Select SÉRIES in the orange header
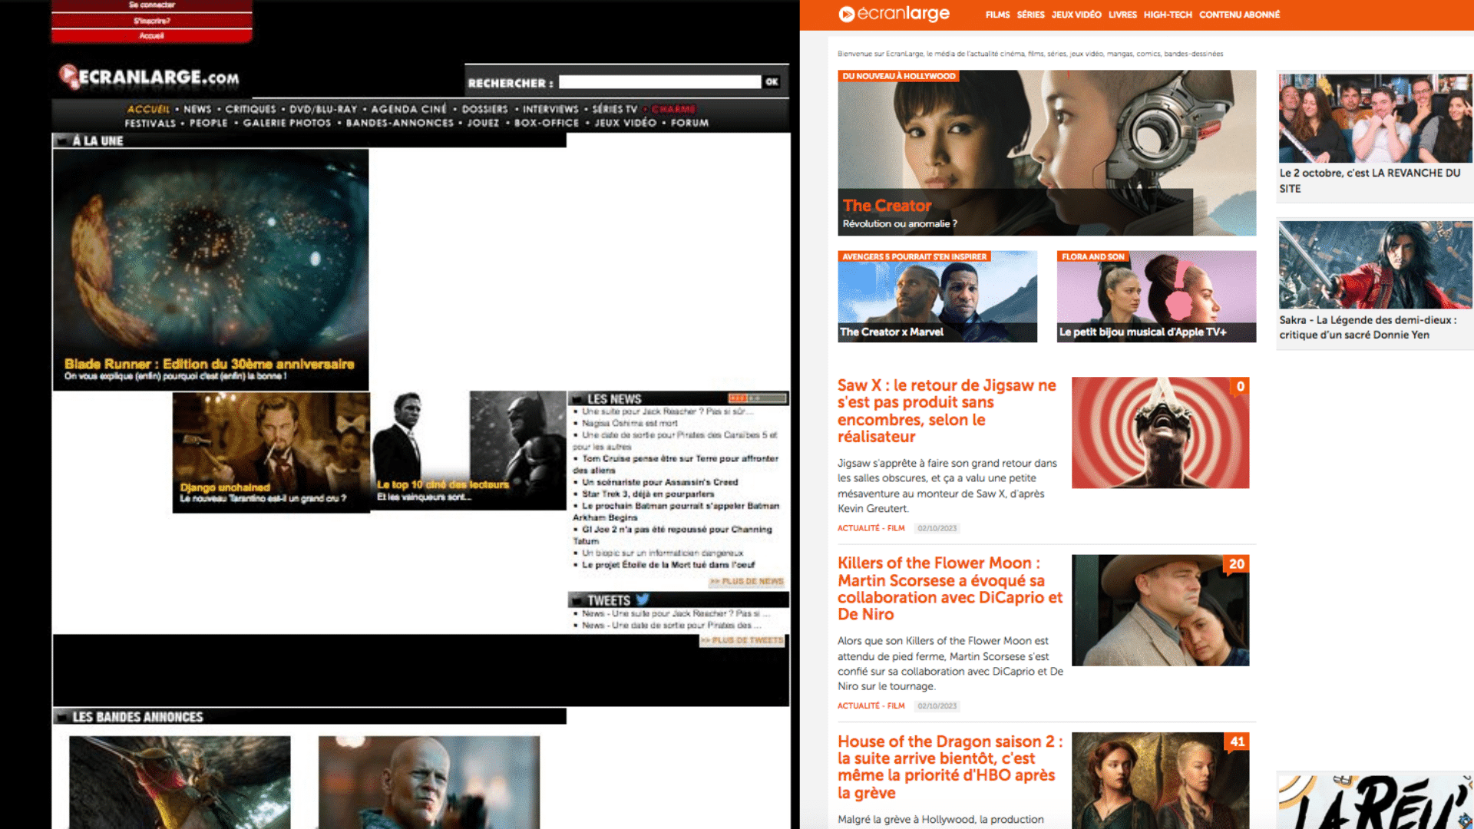Screen dimensions: 1474x829 pyautogui.click(x=1030, y=15)
